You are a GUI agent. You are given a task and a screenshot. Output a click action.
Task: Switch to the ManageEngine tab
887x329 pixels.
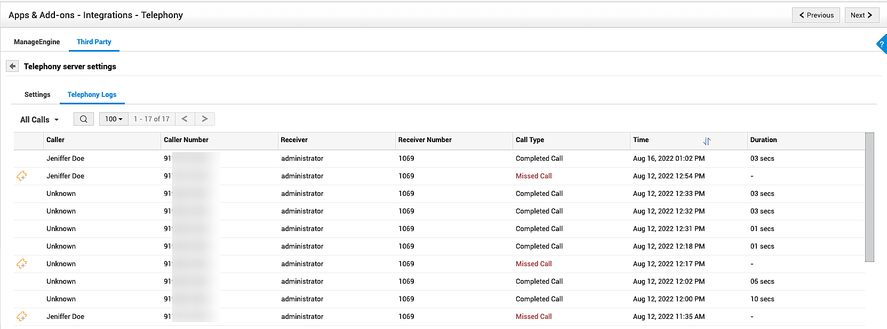pos(37,42)
